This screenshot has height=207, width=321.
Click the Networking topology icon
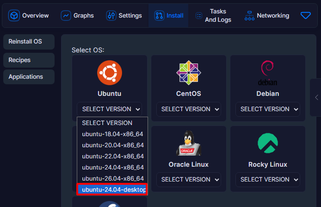[249, 16]
